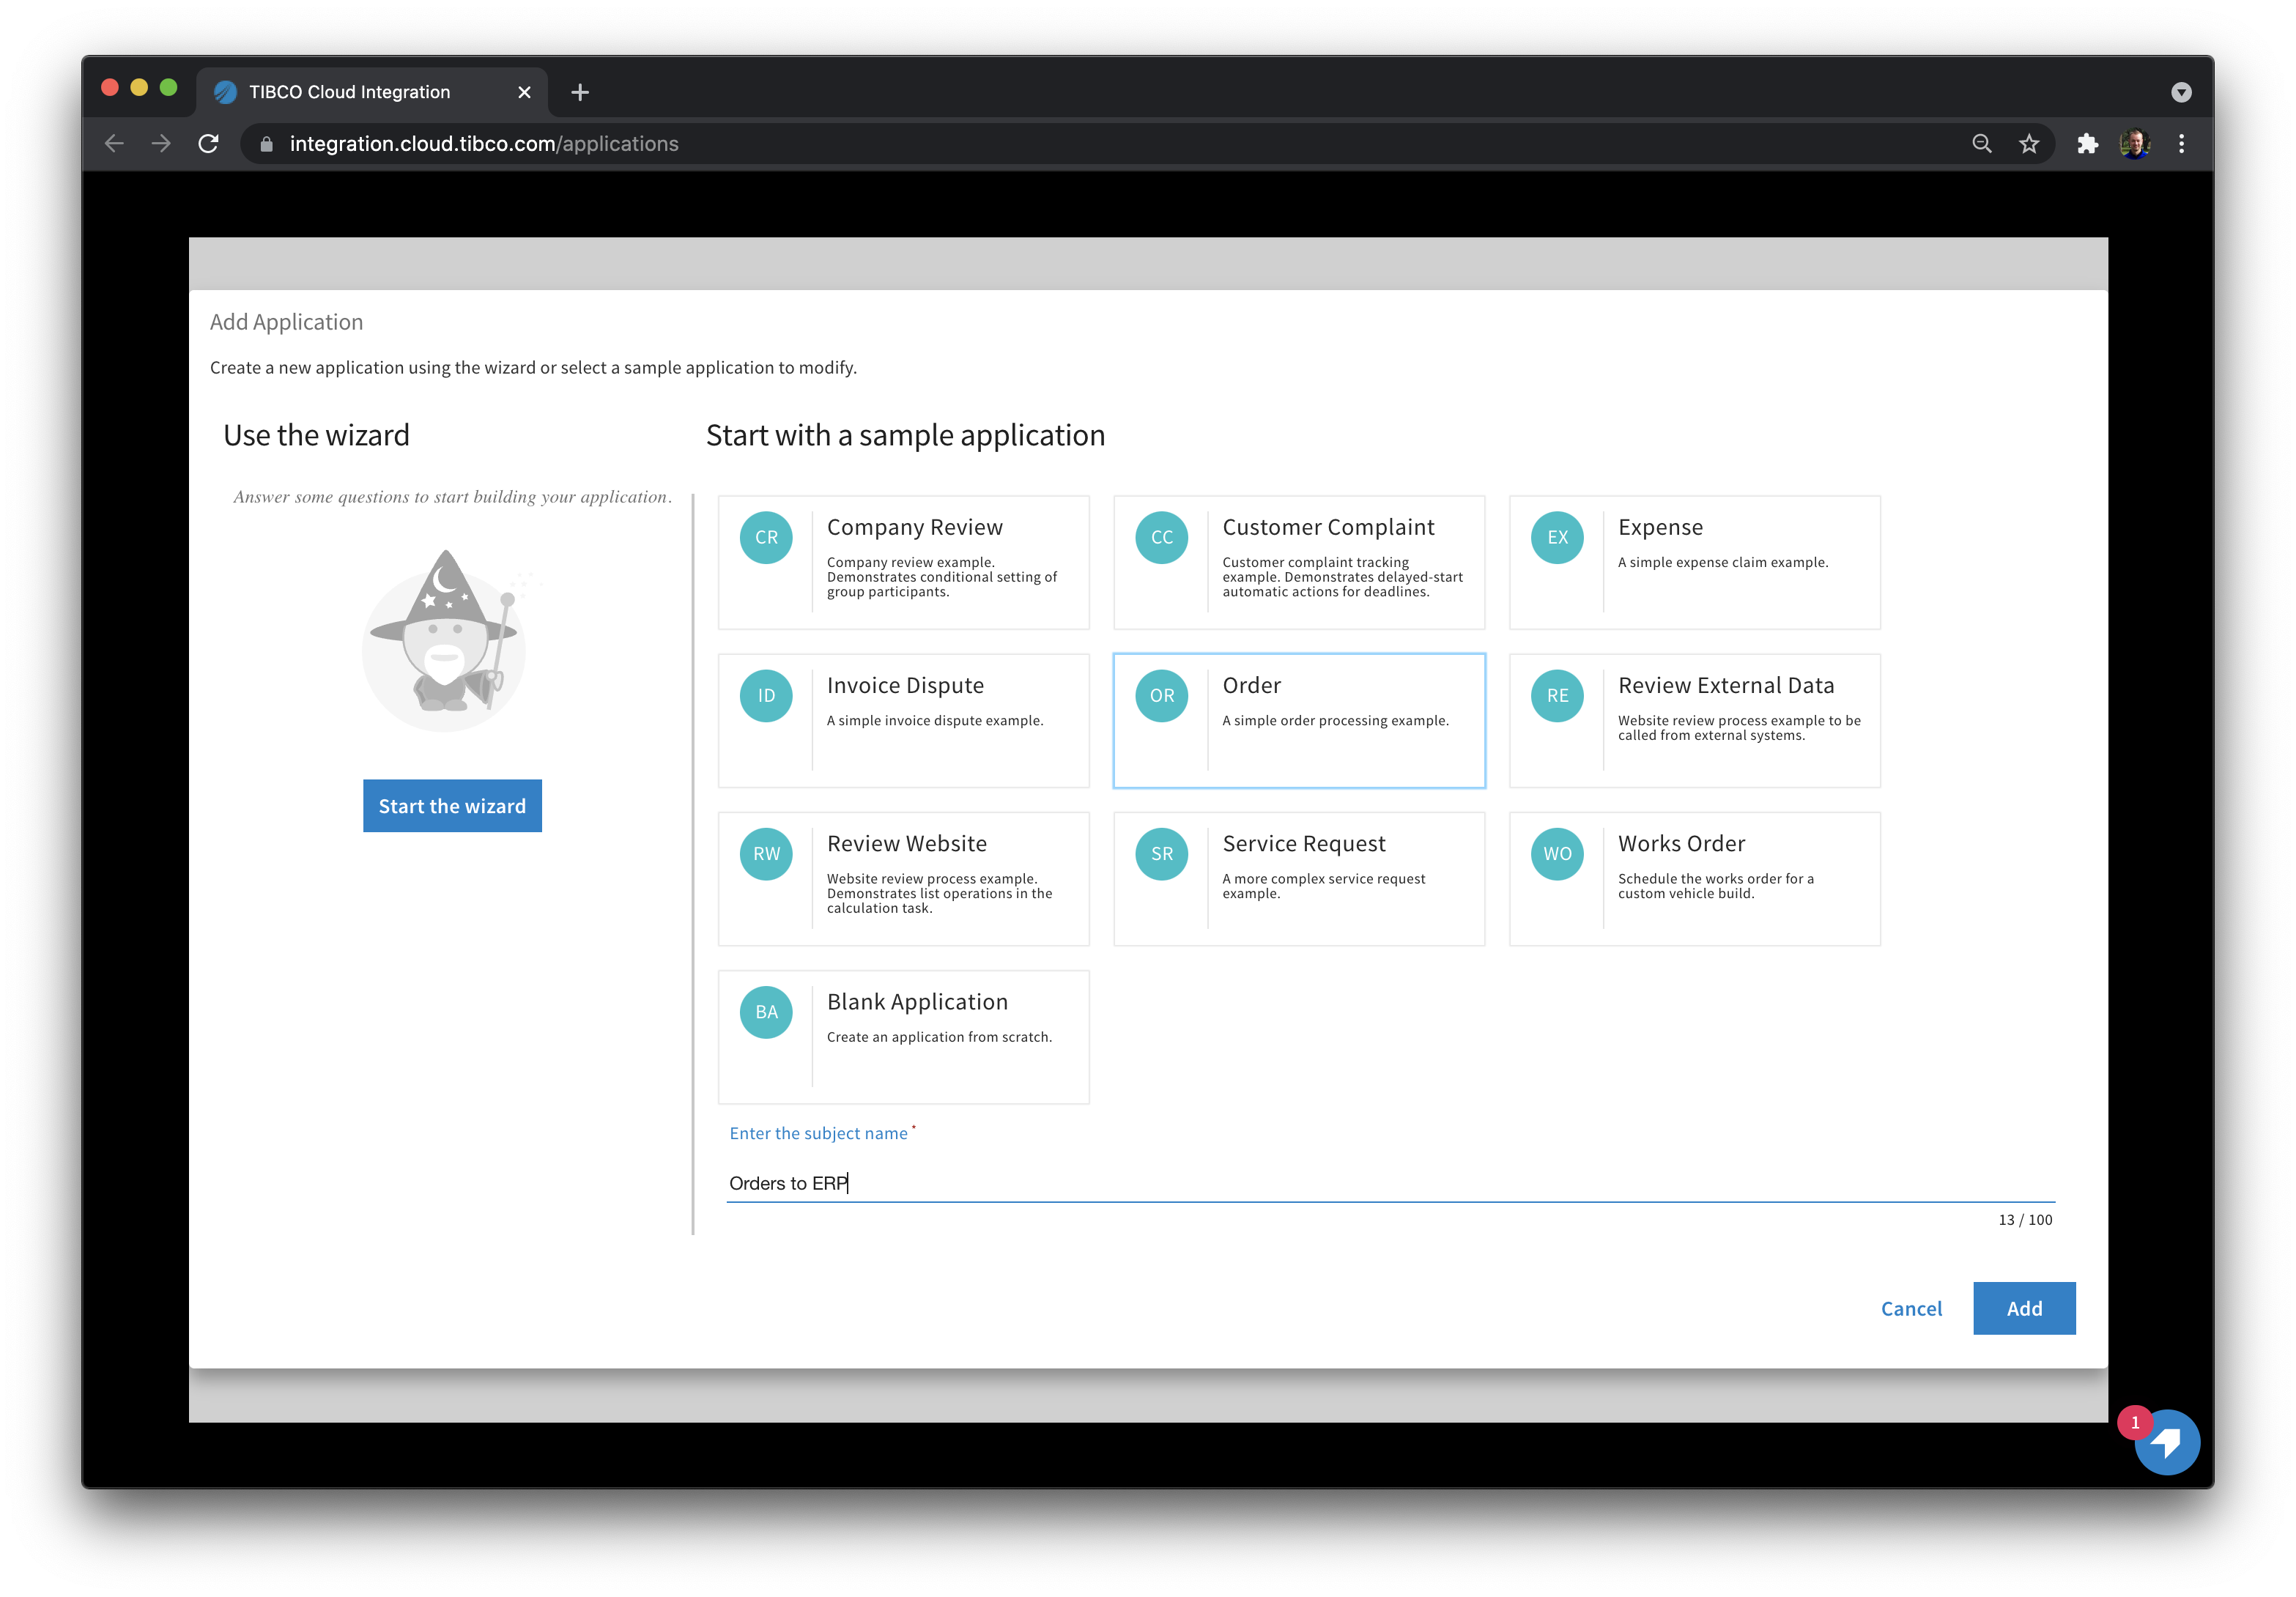Select the Order sample application icon

[1160, 695]
